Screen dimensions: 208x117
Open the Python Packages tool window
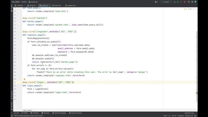(x=59, y=113)
